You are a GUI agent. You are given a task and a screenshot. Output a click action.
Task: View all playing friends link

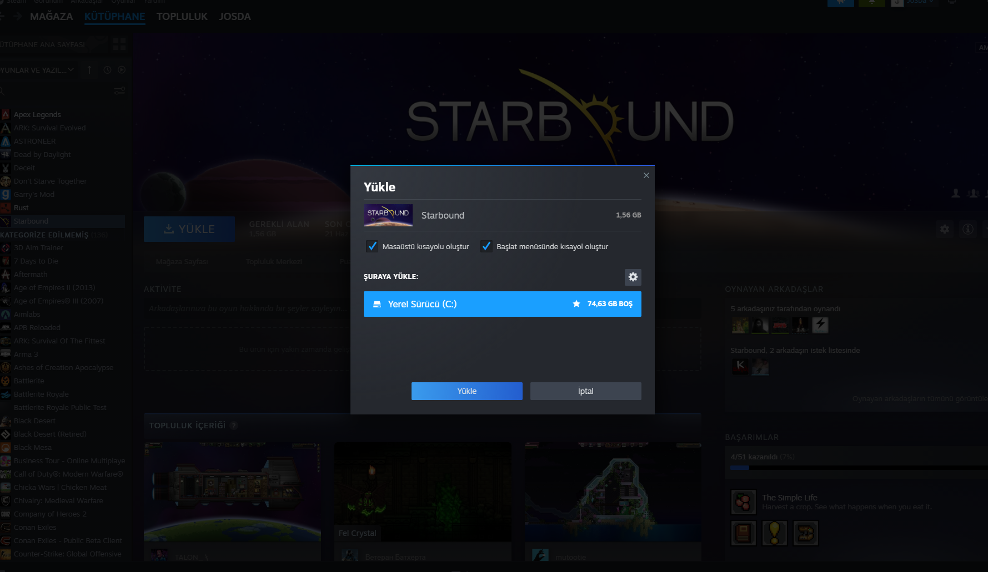click(920, 398)
